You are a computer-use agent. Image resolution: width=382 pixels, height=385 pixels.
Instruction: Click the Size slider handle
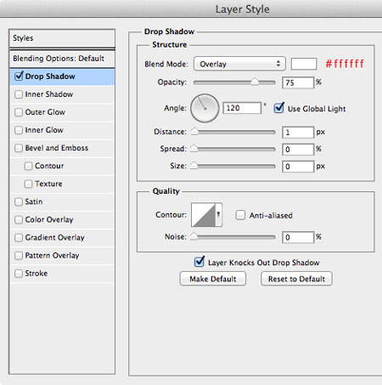[x=194, y=165]
